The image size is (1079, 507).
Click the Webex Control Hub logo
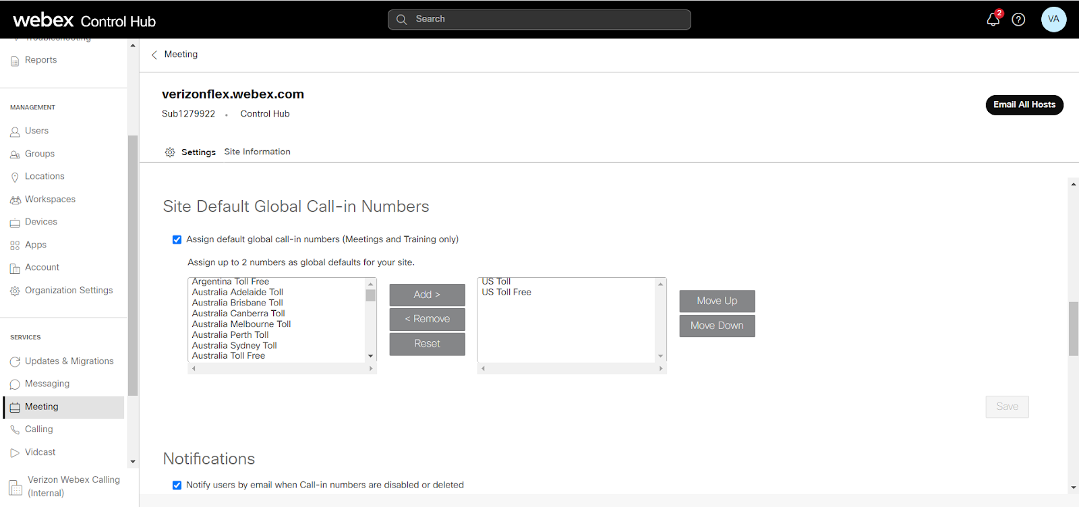pyautogui.click(x=84, y=20)
